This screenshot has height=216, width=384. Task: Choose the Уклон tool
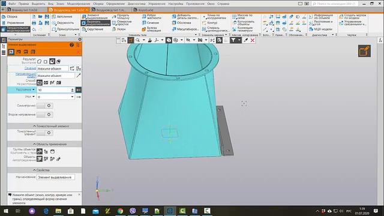click(119, 29)
